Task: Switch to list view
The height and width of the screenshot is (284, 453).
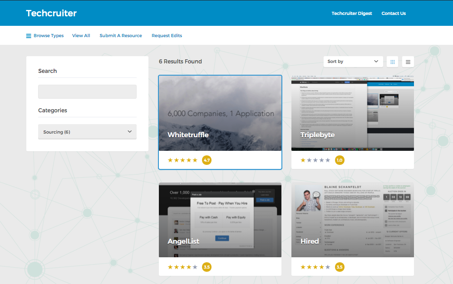Action: tap(408, 62)
